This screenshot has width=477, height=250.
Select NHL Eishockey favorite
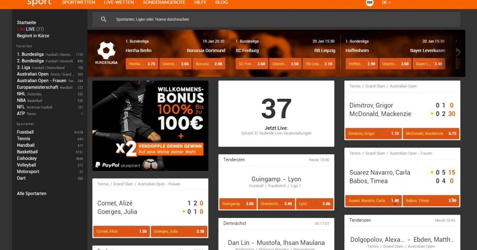click(50, 94)
